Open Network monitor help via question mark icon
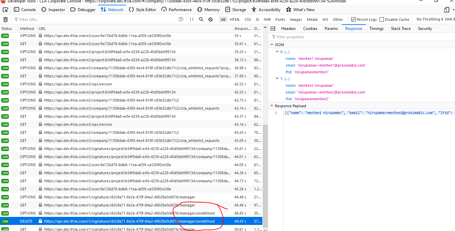This screenshot has height=231, width=455. click(181, 19)
